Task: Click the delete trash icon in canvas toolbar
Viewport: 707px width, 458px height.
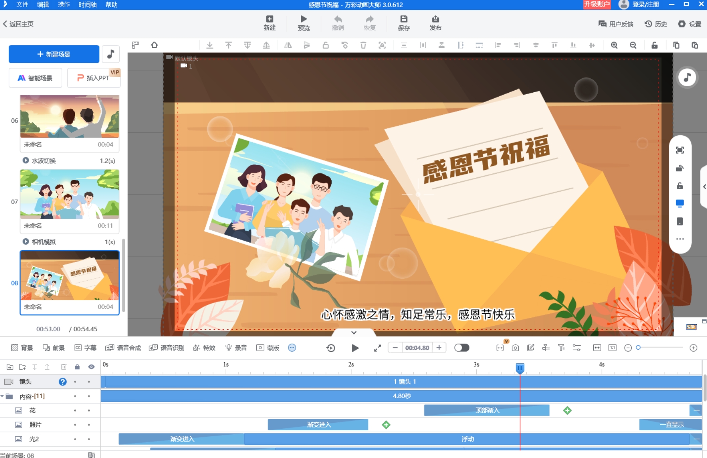Action: coord(363,45)
